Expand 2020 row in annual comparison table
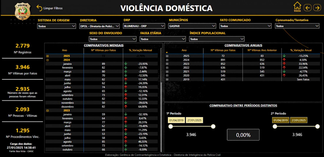 point(167,75)
